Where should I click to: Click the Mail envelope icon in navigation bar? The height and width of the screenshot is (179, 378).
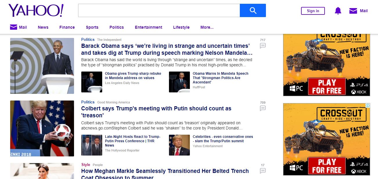coord(14,27)
